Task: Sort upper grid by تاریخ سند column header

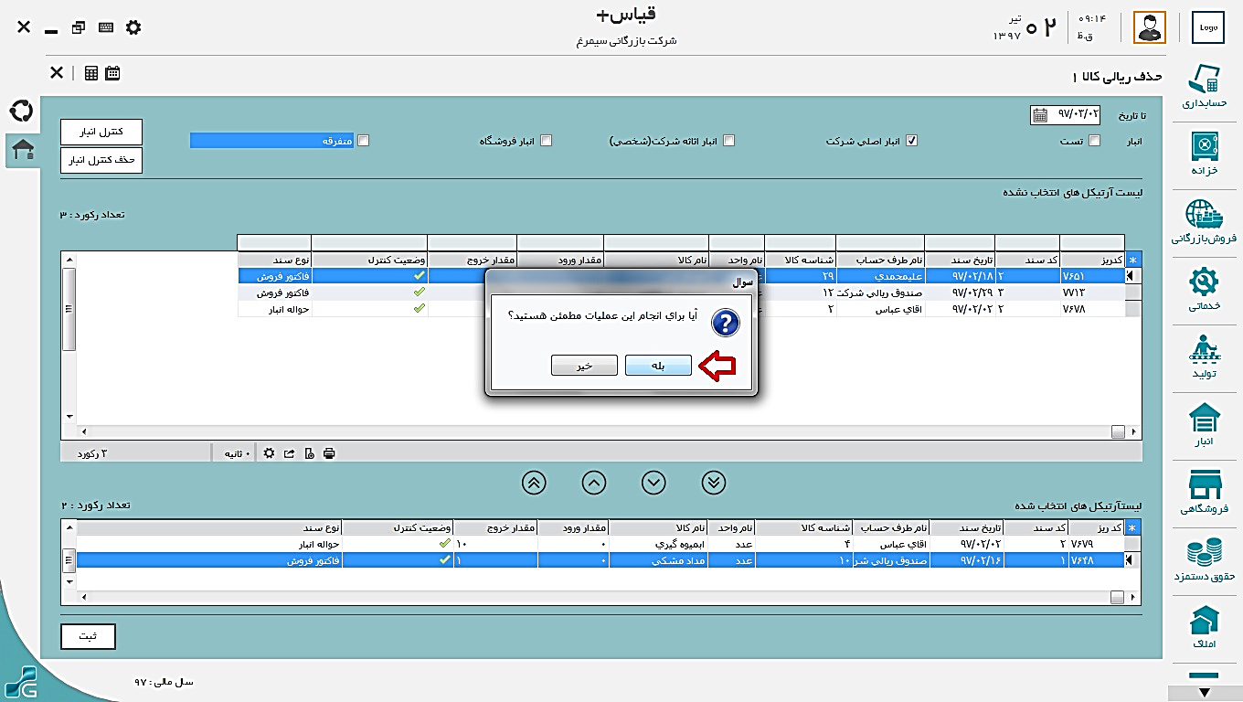Action: (960, 260)
